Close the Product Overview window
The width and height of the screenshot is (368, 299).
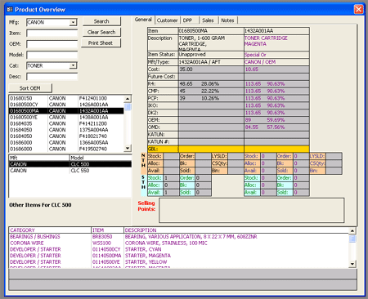358,9
